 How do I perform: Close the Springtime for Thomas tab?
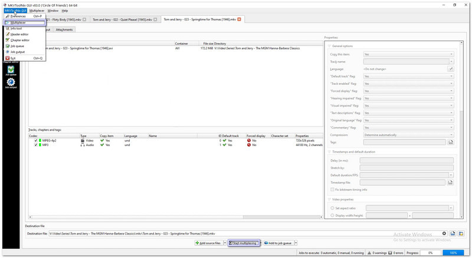pos(239,19)
